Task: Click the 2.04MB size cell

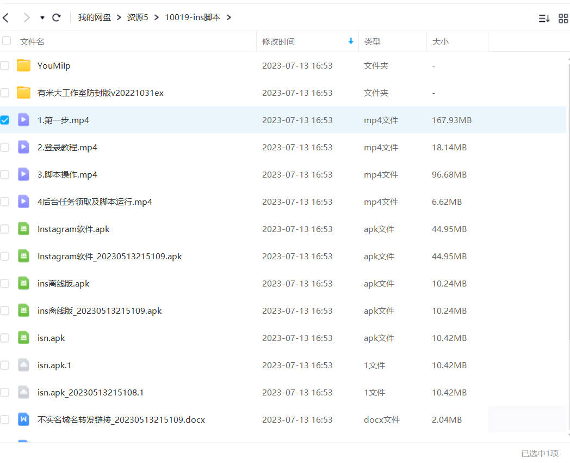Action: pos(447,420)
